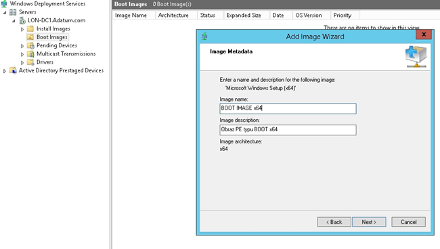This screenshot has height=249, width=440.
Task: Click the Install Images folder icon
Action: tap(30, 28)
